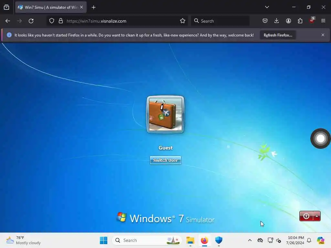The image size is (331, 248).
Task: Restore down the Firefox window
Action: pyautogui.click(x=309, y=7)
